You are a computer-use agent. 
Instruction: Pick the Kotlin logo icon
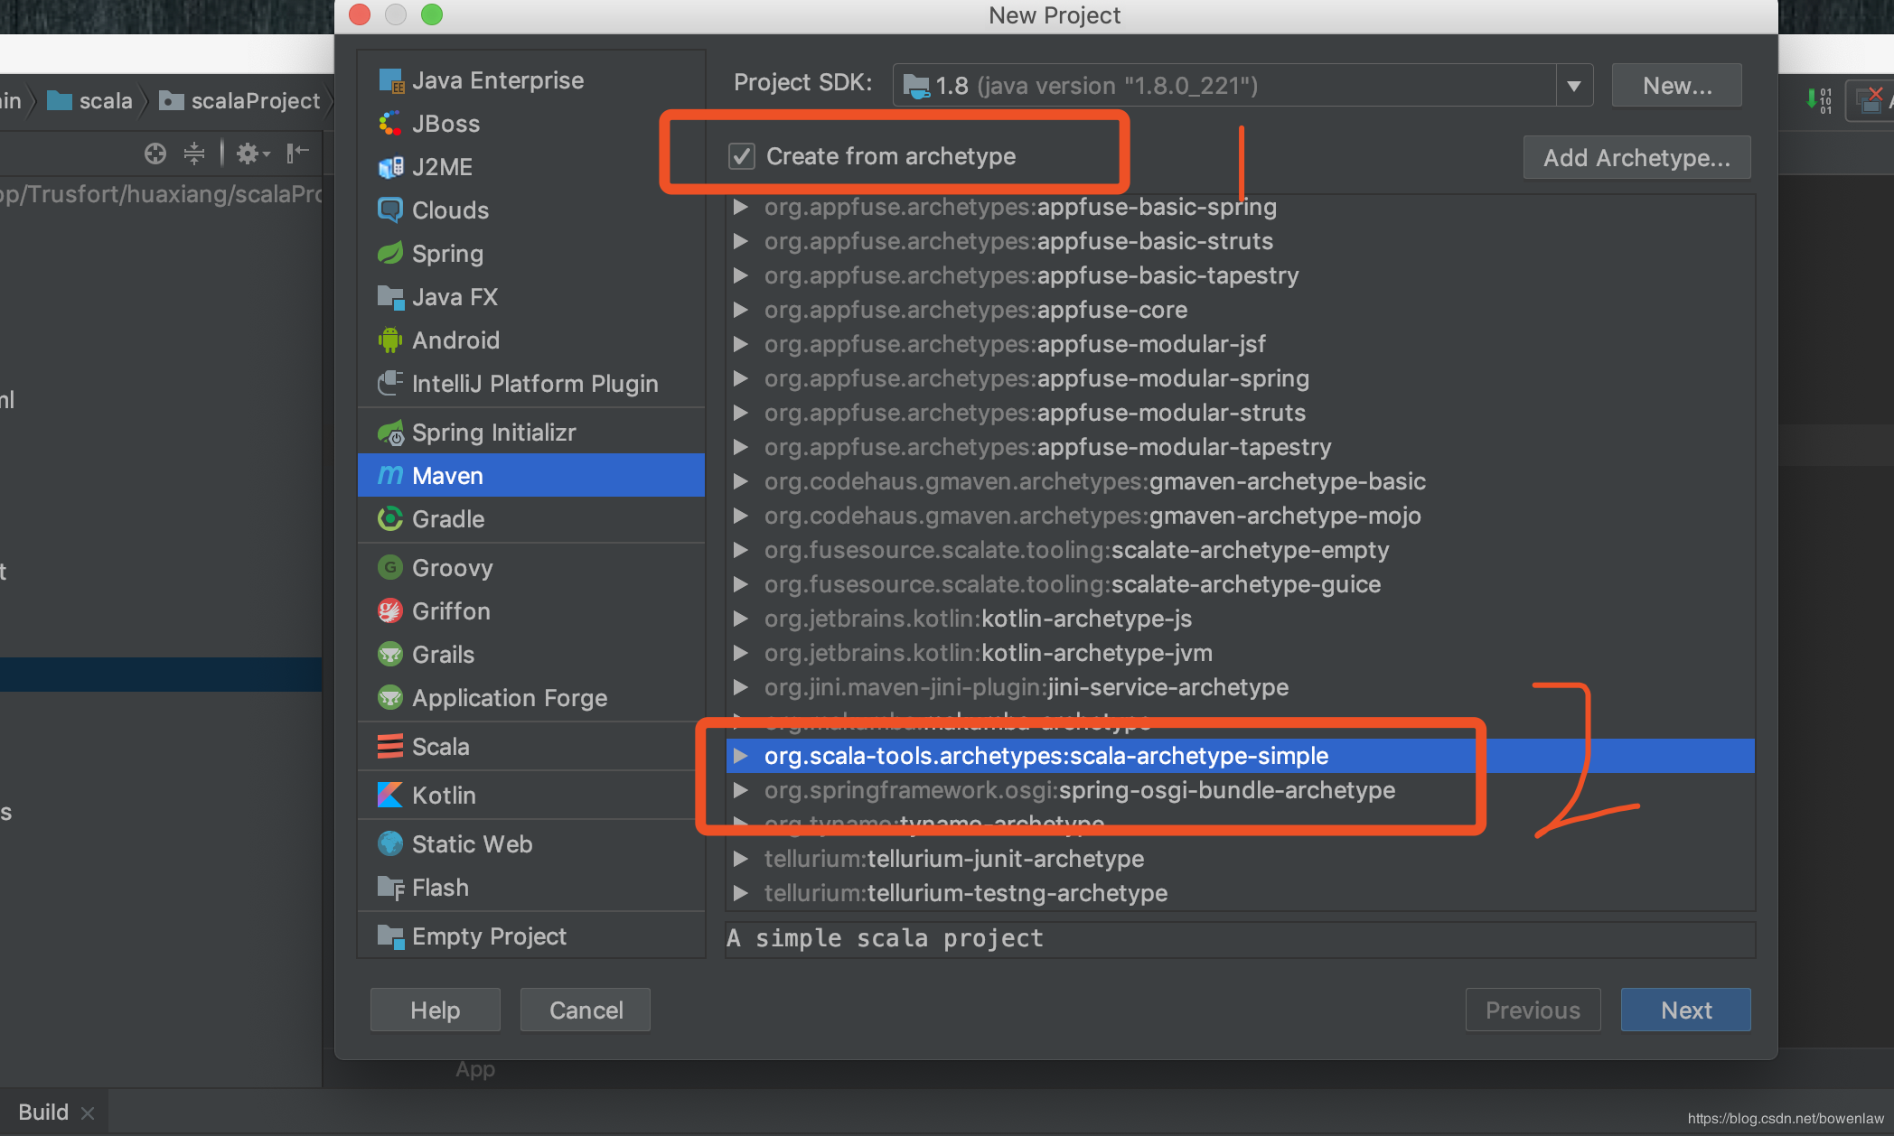click(x=390, y=796)
